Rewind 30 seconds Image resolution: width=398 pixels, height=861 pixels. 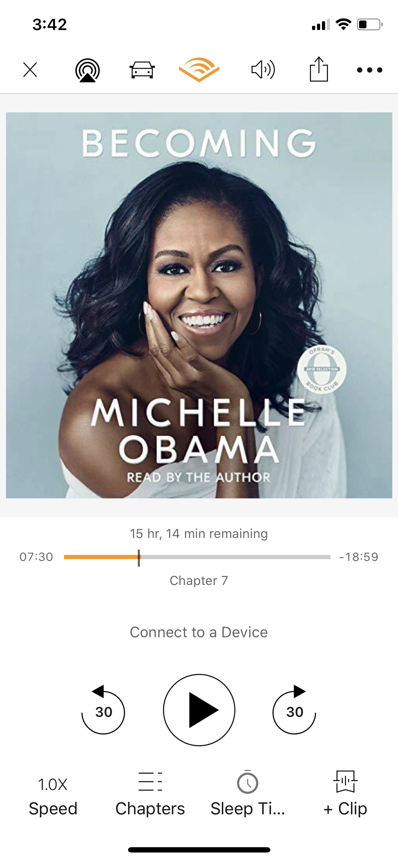click(103, 710)
